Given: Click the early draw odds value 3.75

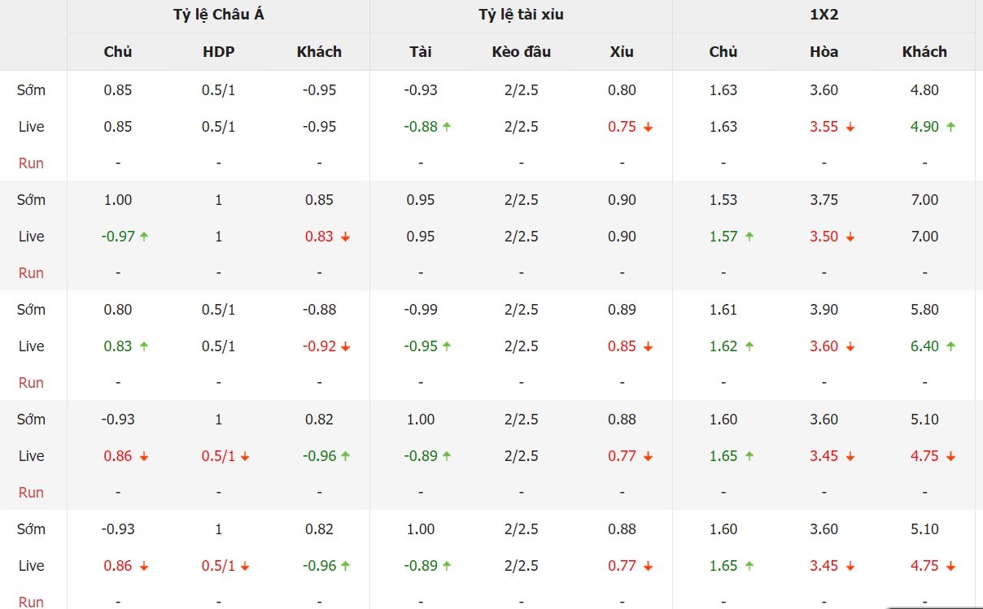Looking at the screenshot, I should tap(824, 200).
